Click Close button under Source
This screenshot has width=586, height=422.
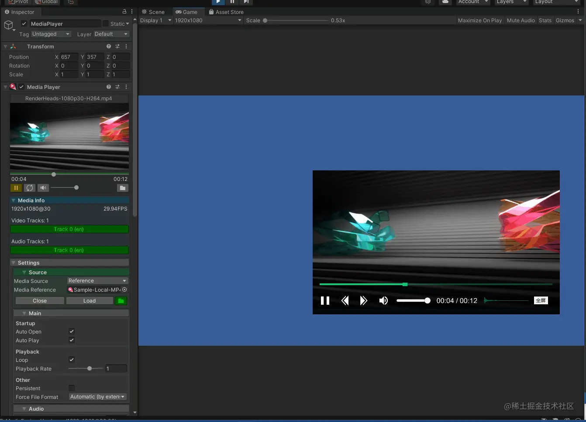point(40,301)
